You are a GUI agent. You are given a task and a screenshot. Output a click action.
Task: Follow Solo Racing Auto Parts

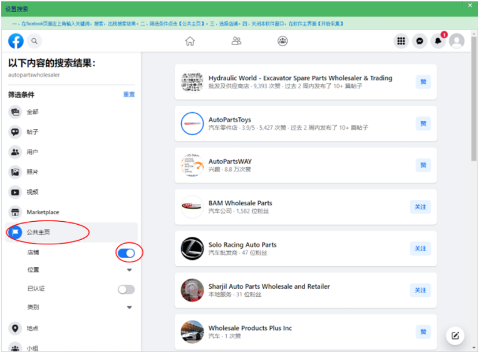[x=420, y=249]
